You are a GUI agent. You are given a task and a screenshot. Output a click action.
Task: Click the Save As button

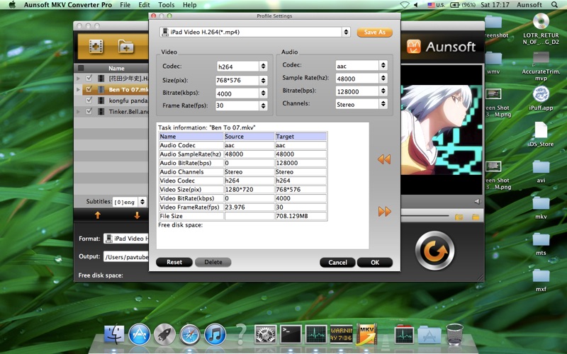point(375,33)
